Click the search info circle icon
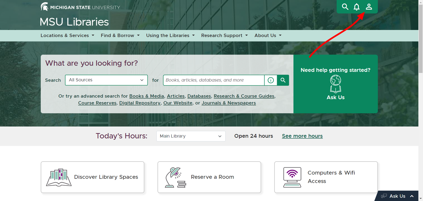 [x=271, y=80]
